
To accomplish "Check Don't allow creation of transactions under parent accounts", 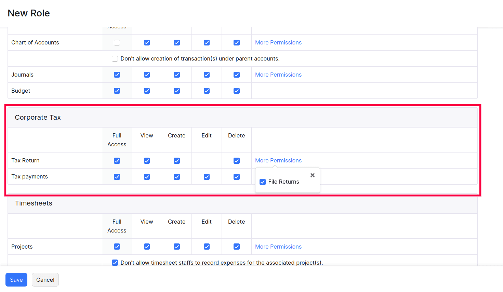I will point(115,58).
